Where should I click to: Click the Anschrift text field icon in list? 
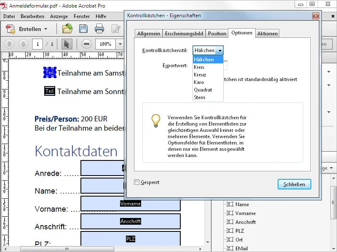coord(230,222)
